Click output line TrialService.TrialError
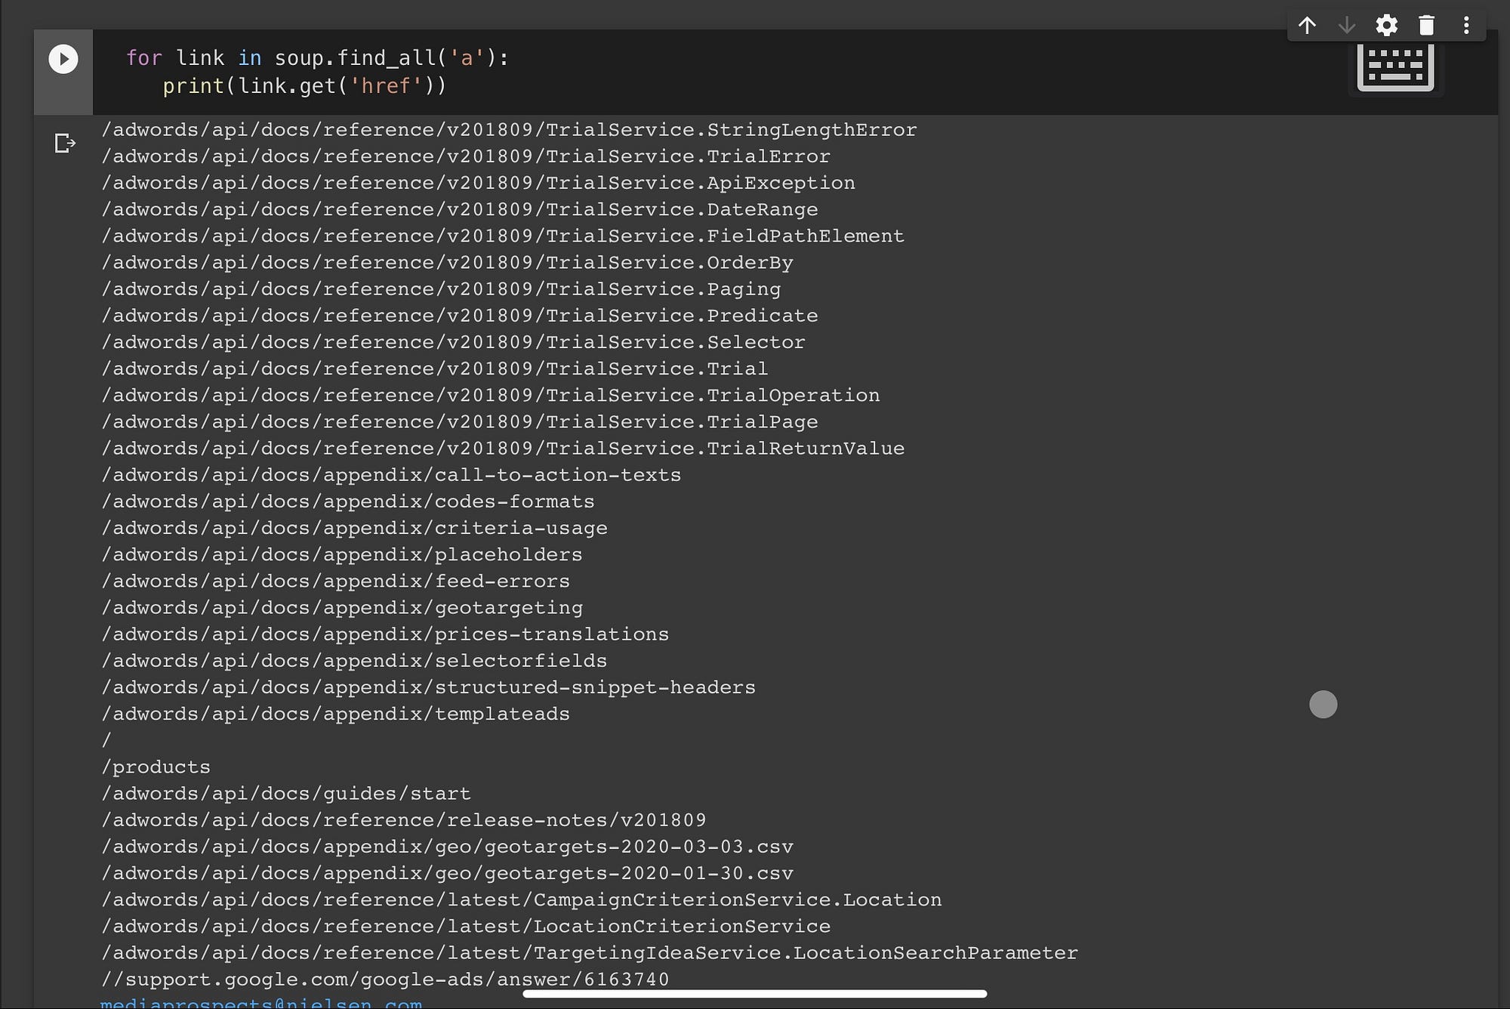This screenshot has width=1510, height=1009. pos(466,156)
